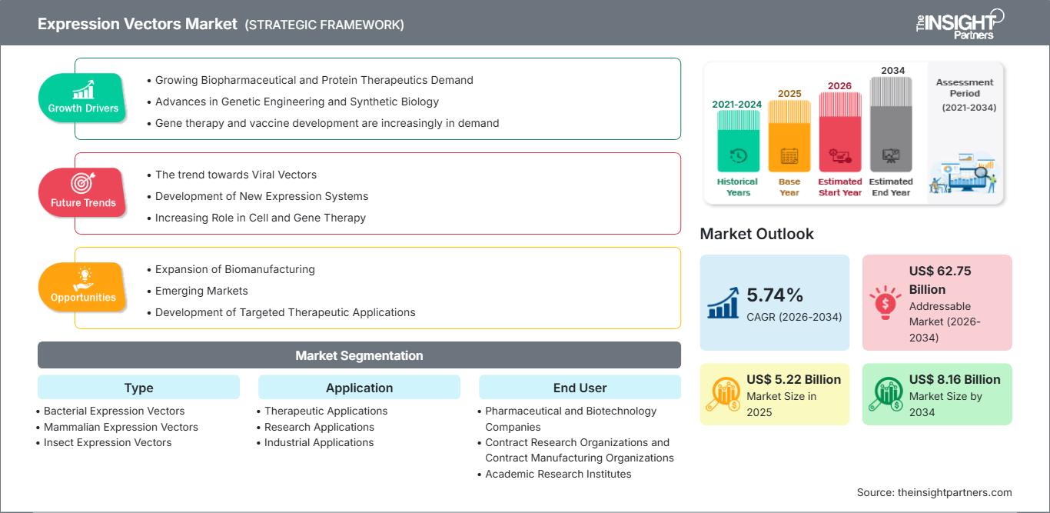Click the Therapeutic Applications list item

[x=326, y=411]
